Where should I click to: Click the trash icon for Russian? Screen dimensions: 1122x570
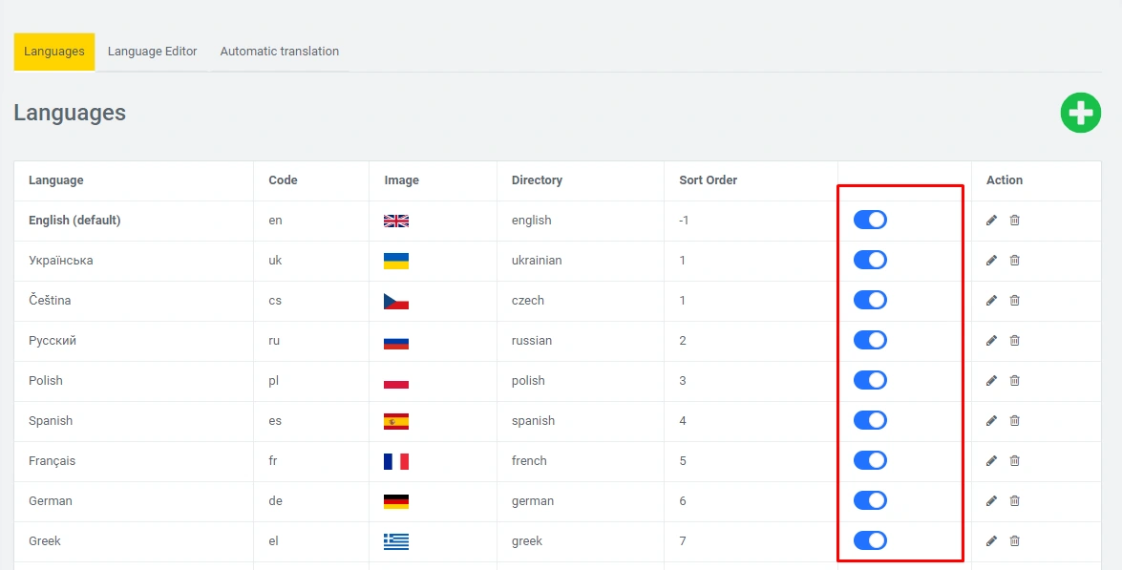click(1014, 341)
